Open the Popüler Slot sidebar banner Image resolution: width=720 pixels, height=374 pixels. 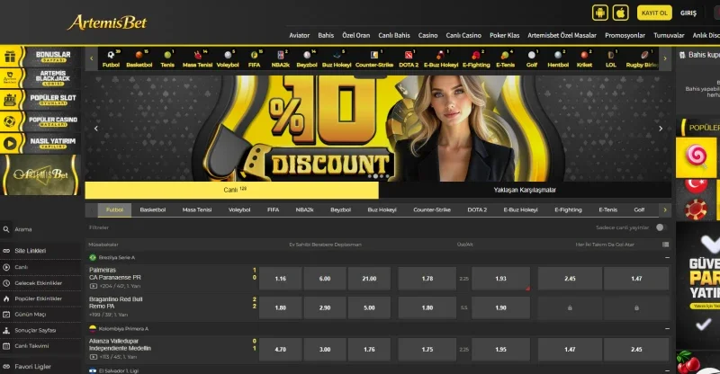[x=40, y=100]
